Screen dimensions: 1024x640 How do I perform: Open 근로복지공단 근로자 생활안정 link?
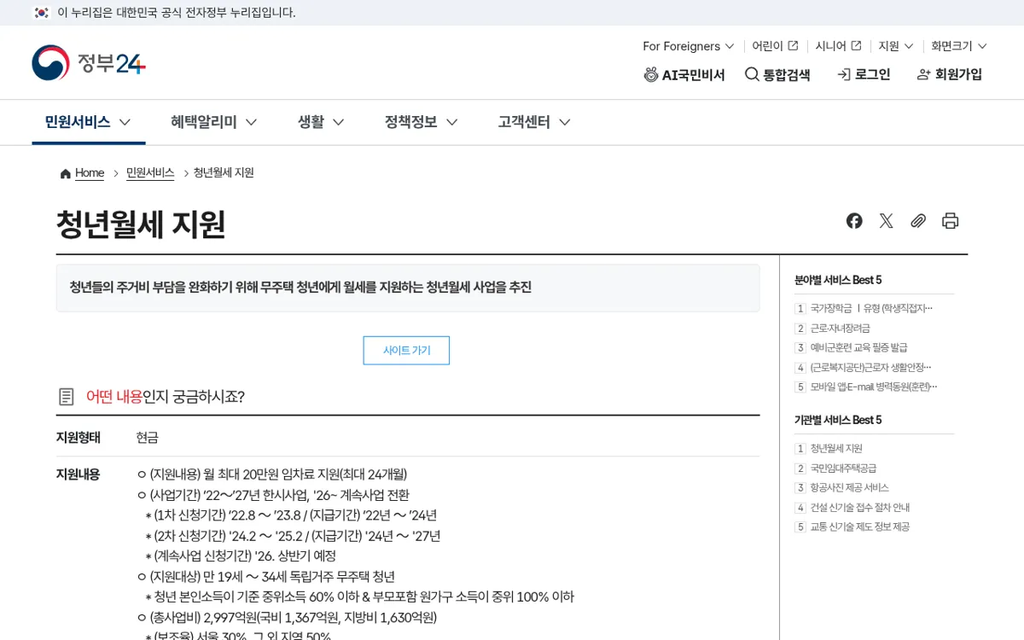tap(870, 368)
